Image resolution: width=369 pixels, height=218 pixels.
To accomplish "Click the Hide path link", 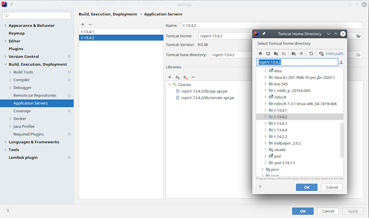I will pos(335,54).
